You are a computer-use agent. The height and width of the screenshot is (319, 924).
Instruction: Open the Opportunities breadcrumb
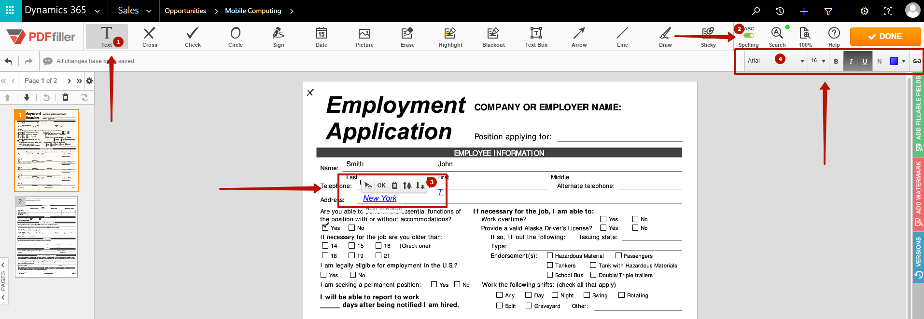(185, 11)
